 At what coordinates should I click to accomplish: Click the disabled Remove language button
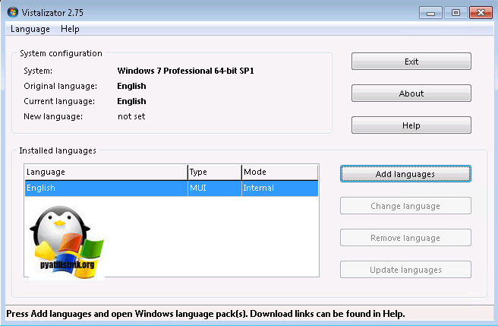click(x=405, y=238)
